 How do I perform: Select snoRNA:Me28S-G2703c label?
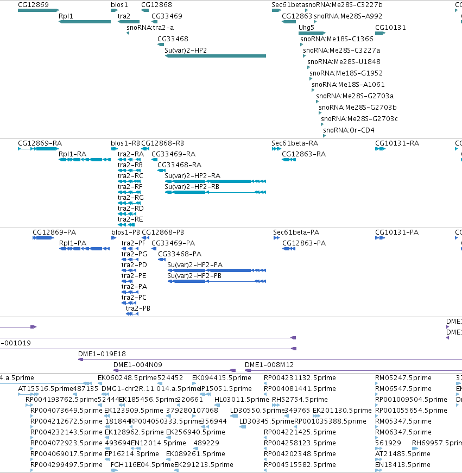point(359,119)
